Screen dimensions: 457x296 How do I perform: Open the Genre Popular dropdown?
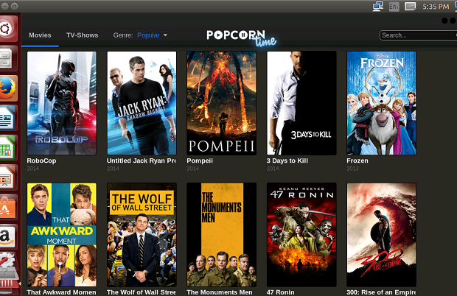(x=152, y=35)
